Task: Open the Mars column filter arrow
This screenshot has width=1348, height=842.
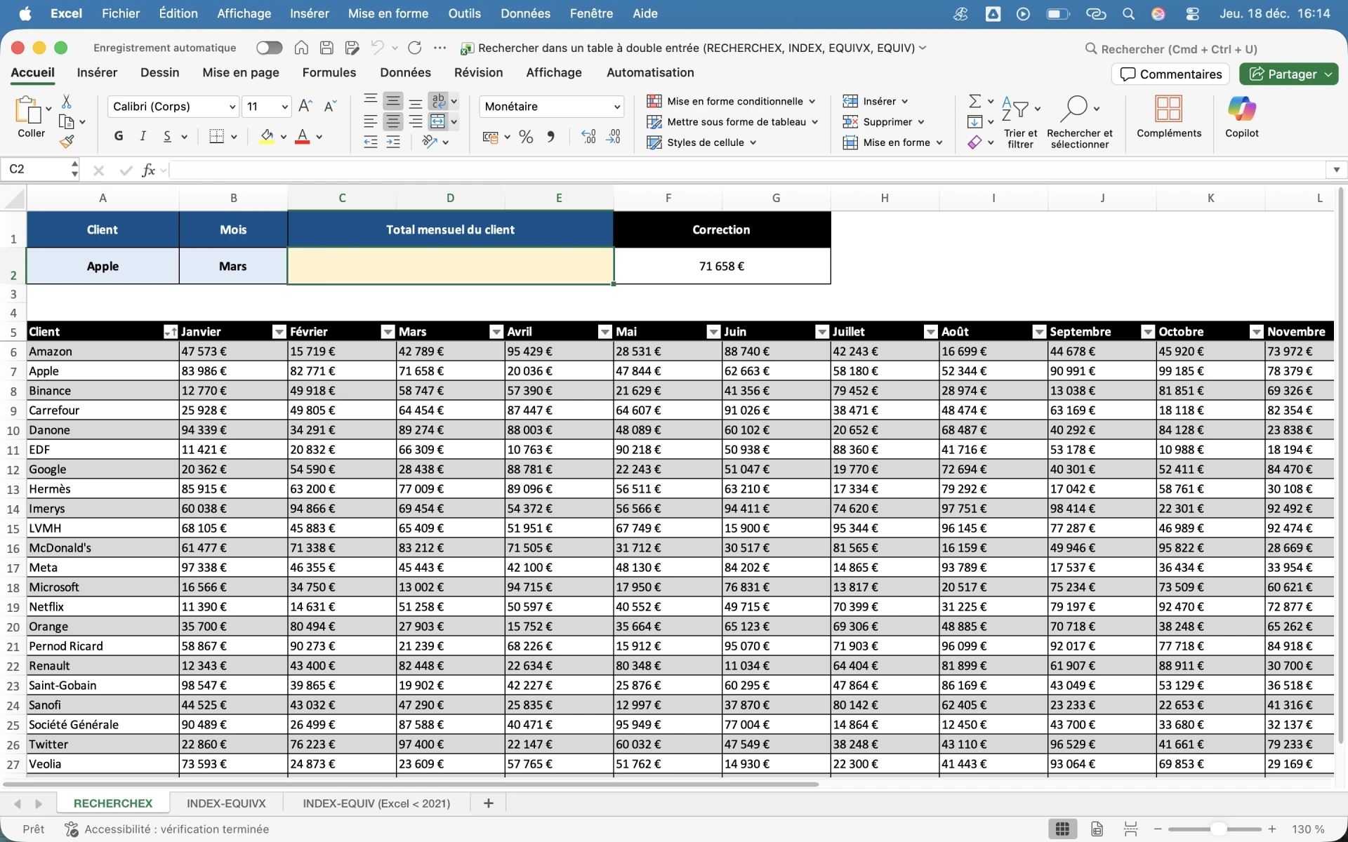Action: click(496, 332)
